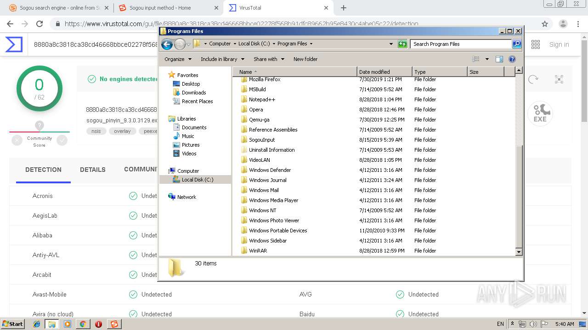Select Downloads in the navigation pane

click(193, 93)
